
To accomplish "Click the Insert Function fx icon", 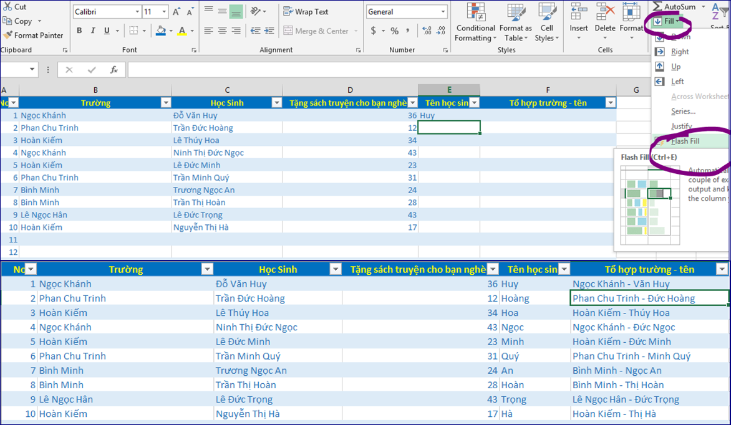I will tap(114, 70).
